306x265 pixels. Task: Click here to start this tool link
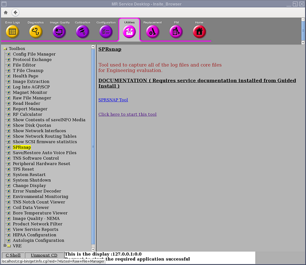click(127, 114)
